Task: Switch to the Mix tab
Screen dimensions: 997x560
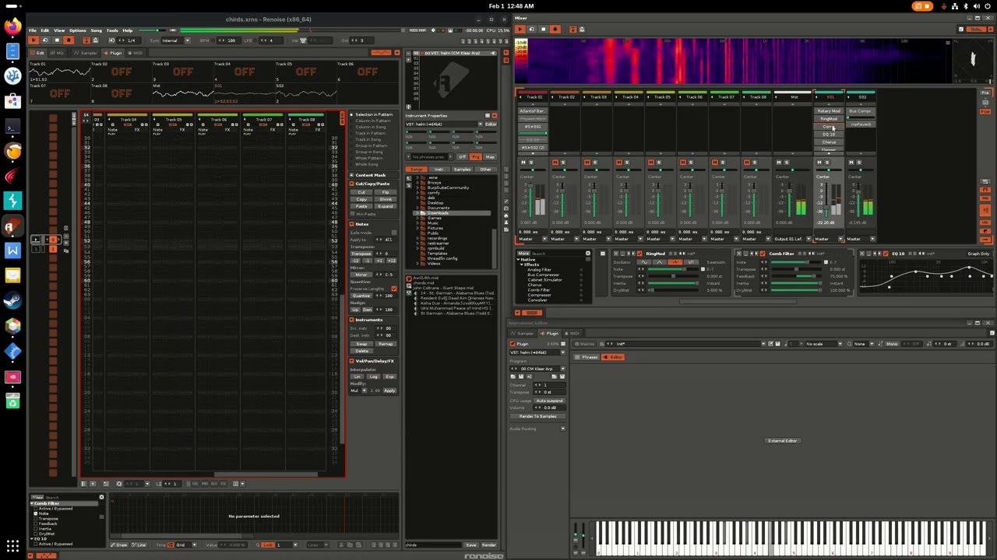Action: [x=56, y=53]
